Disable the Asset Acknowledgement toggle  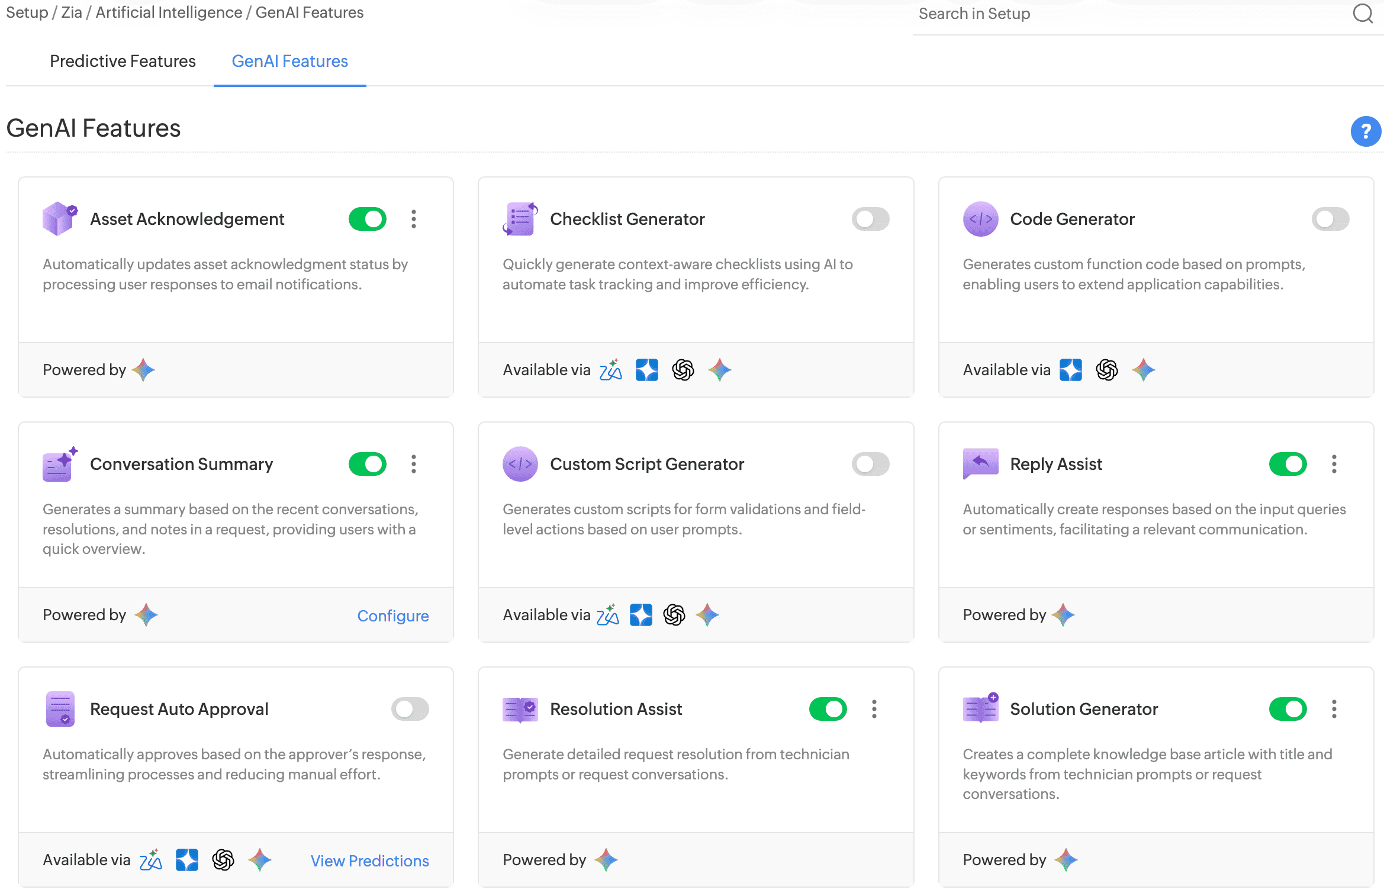coord(367,219)
